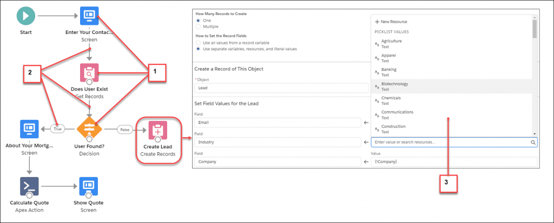Click the New Resource option
Viewport: 554px width, 223px height.
[391, 22]
